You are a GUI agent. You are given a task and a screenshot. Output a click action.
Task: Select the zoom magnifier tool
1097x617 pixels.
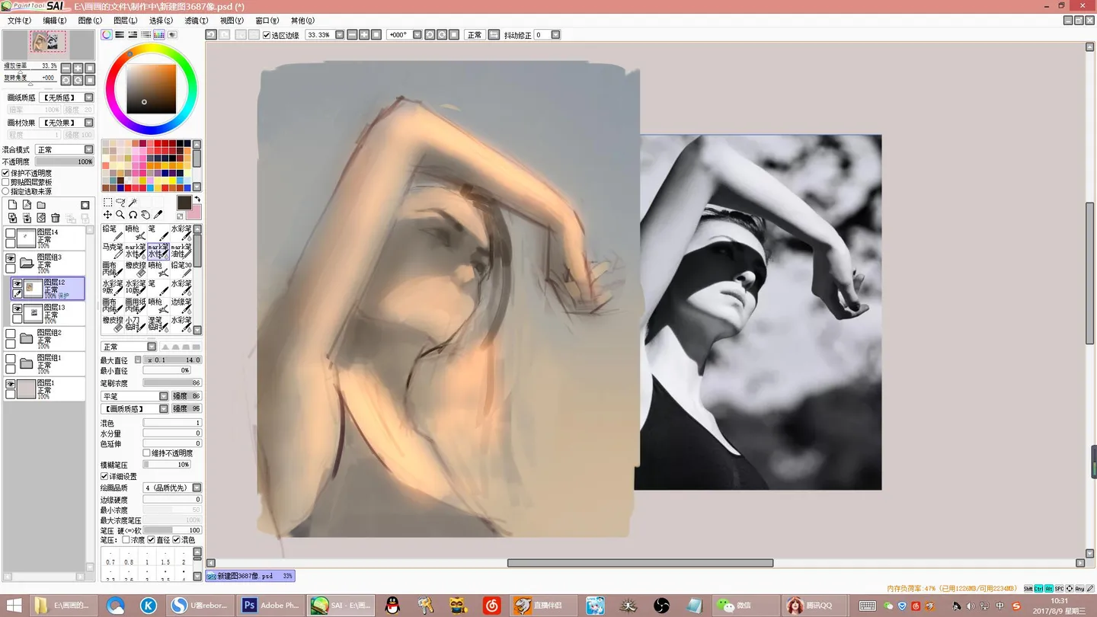click(120, 216)
